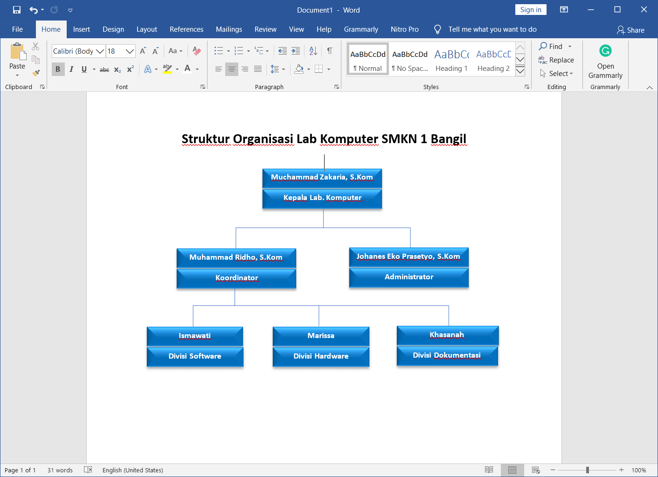Click Ribbon Display Options icon
Image resolution: width=658 pixels, height=477 pixels.
pos(564,10)
